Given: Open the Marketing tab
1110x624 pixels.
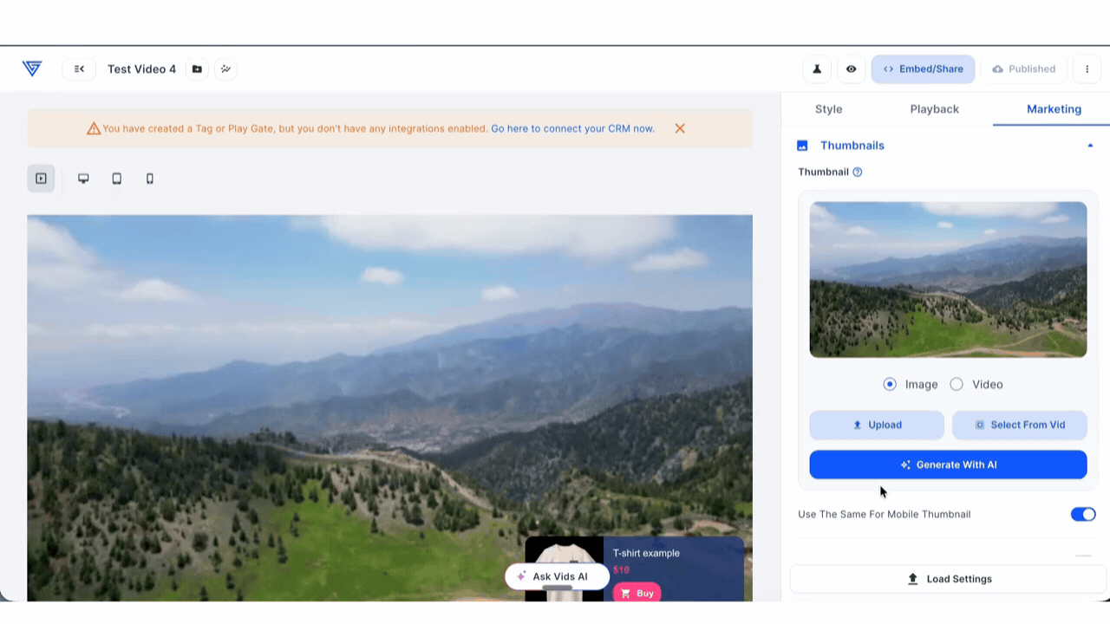Looking at the screenshot, I should (x=1054, y=109).
